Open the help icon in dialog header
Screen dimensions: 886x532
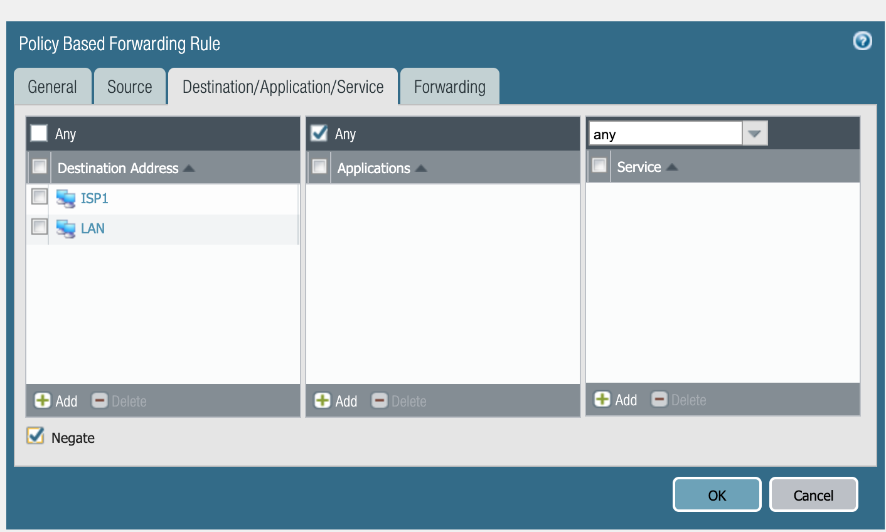[x=863, y=41]
